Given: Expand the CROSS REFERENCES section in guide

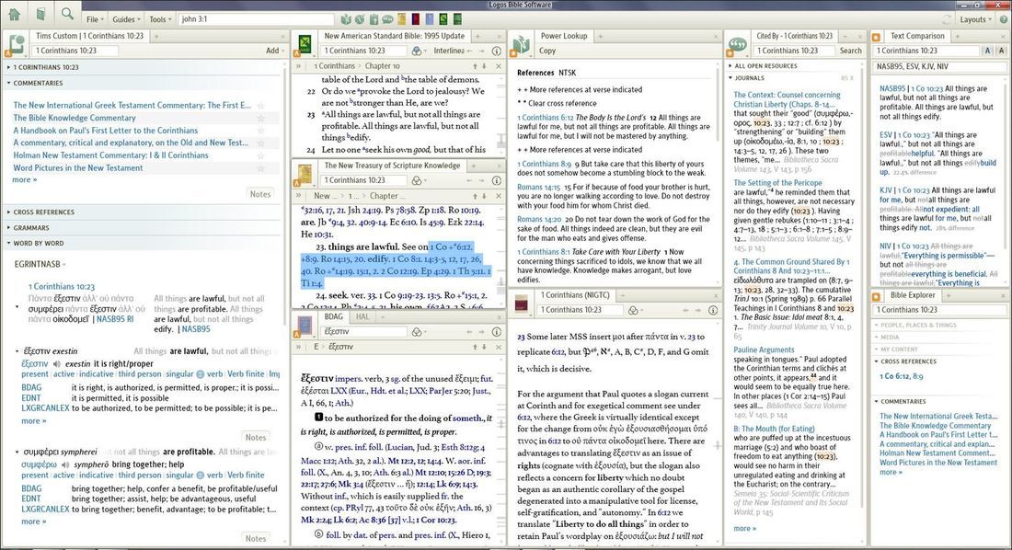Looking at the screenshot, I should tap(41, 212).
